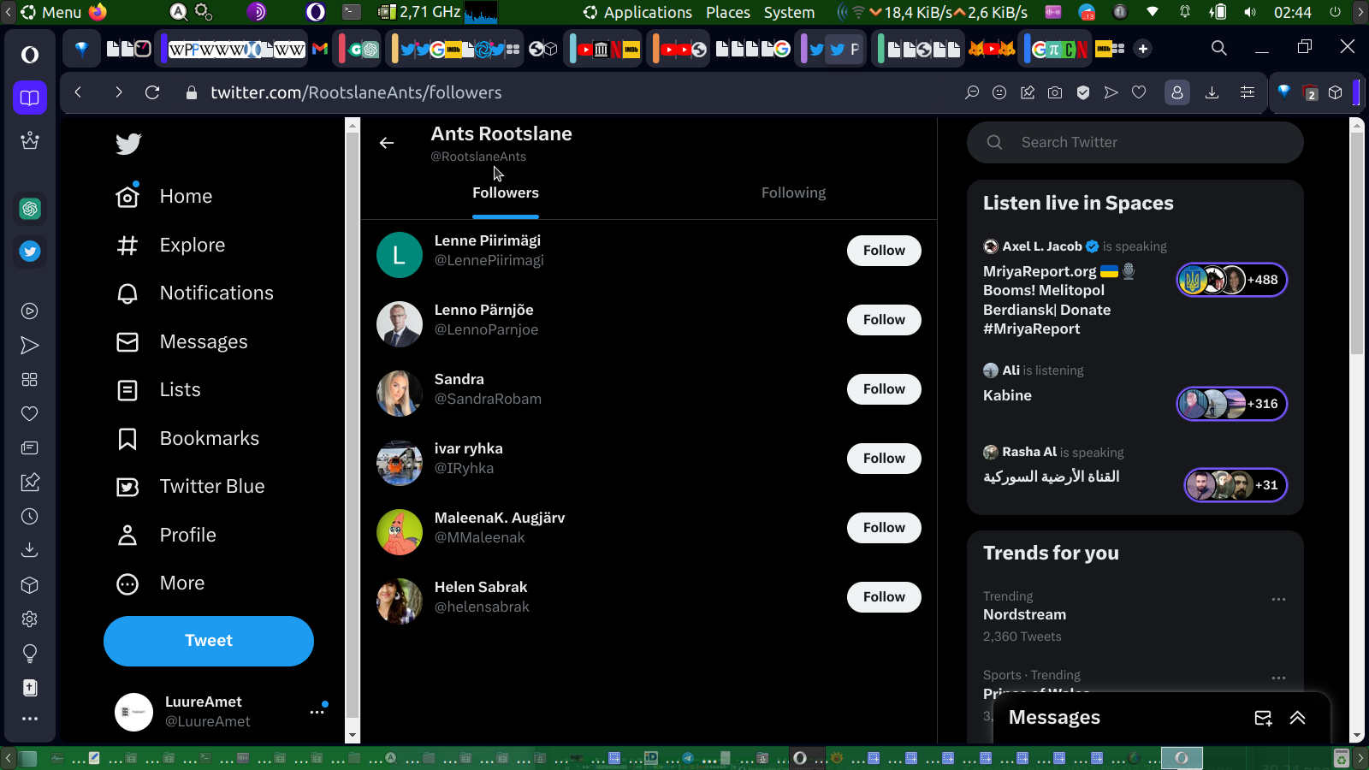The height and width of the screenshot is (770, 1369).
Task: Follow Lenno Pärnjõe
Action: tap(884, 320)
